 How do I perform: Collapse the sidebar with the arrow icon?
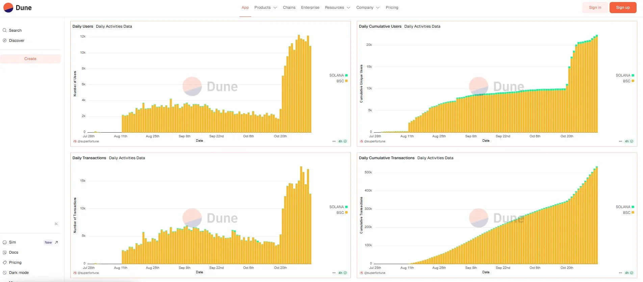pos(56,224)
